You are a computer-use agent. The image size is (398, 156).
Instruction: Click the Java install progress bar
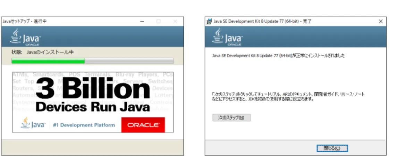click(x=93, y=61)
